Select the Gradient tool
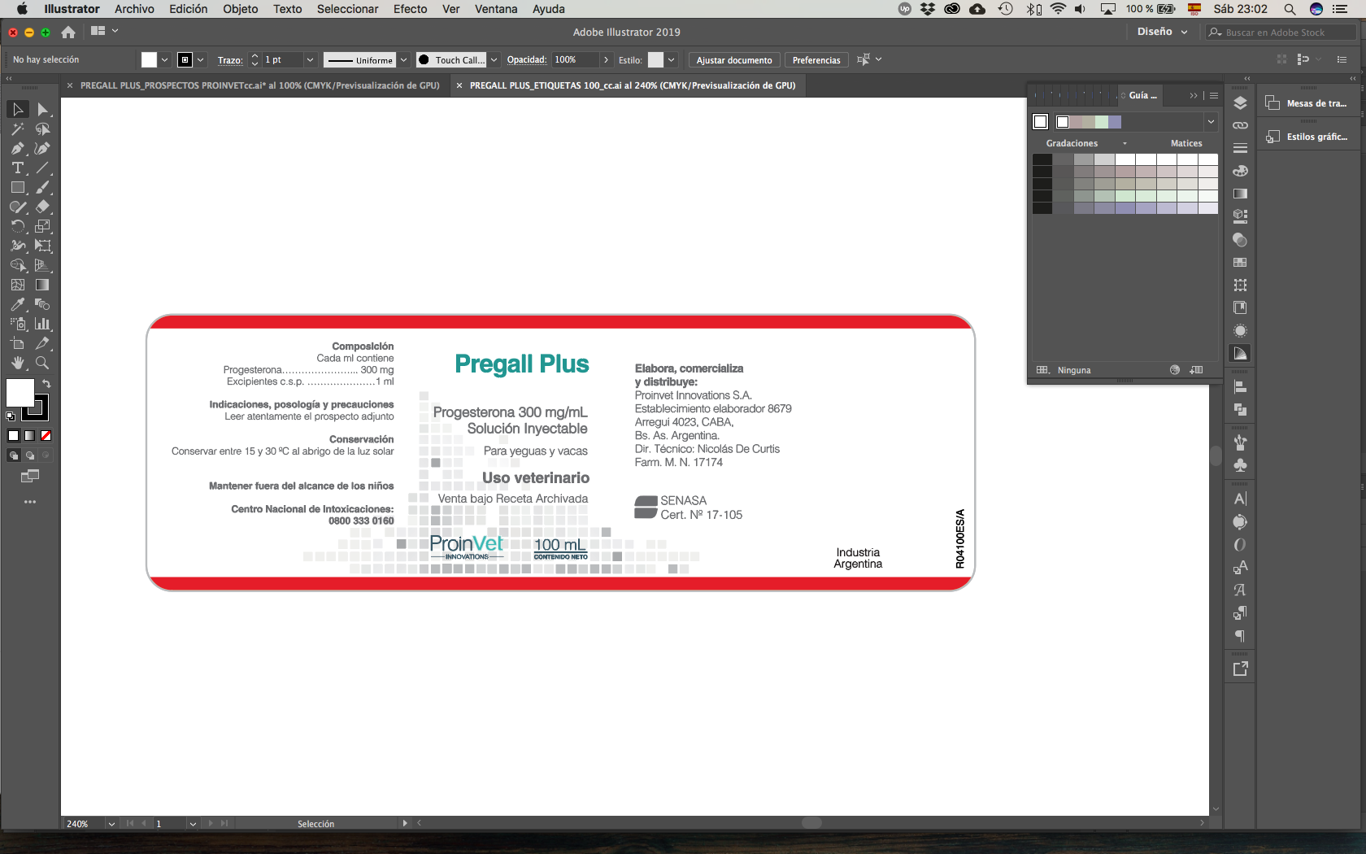 [x=42, y=285]
